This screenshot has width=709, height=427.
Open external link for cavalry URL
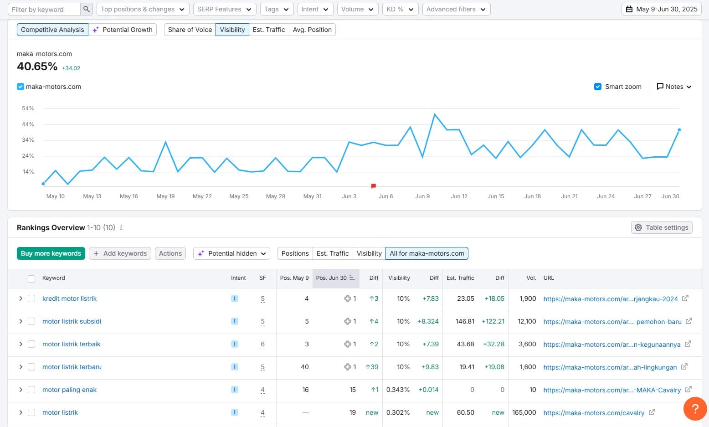(652, 412)
